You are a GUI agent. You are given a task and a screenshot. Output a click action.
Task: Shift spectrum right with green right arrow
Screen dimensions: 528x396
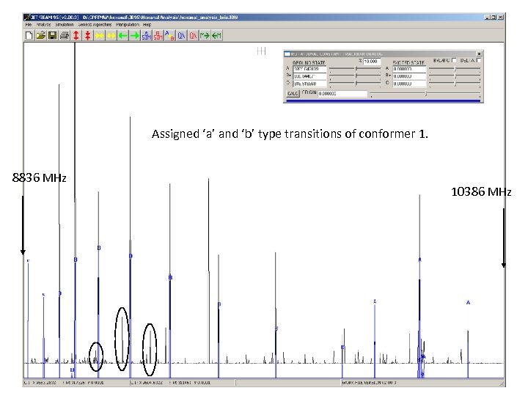135,35
